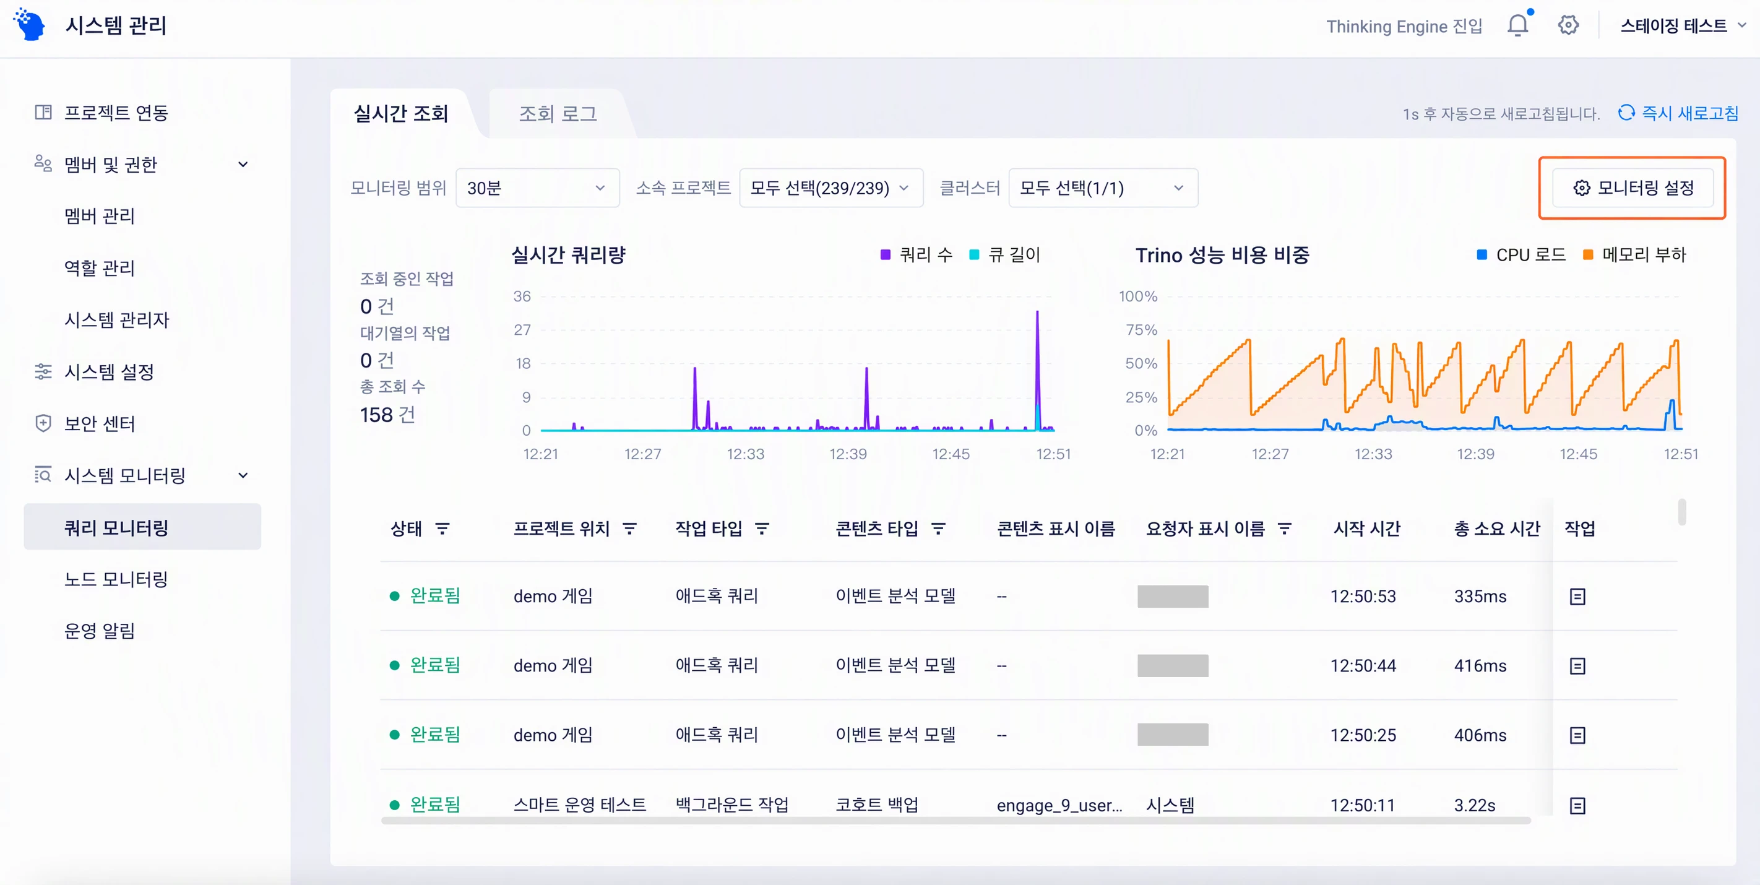1760x885 pixels.
Task: Open 클러스터 모두 선택 dropdown
Action: [x=1103, y=188]
